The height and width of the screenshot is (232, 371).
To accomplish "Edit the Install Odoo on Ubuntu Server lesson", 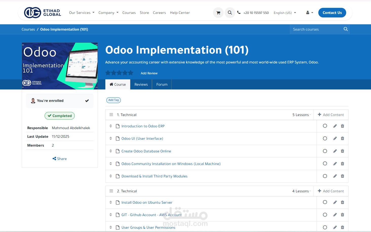I will [335, 202].
